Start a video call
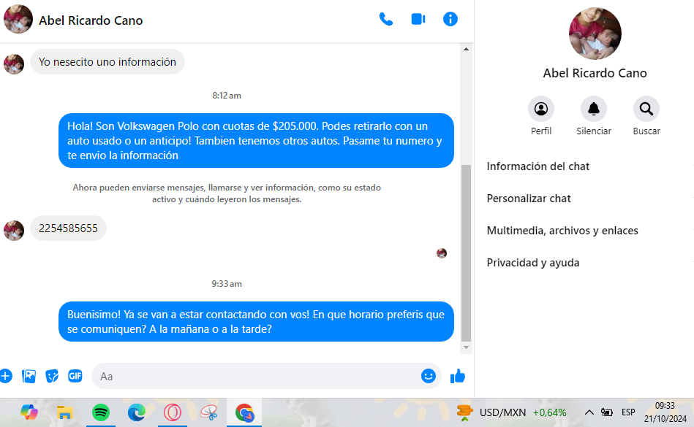The image size is (694, 427). (x=418, y=20)
